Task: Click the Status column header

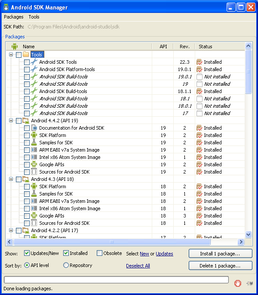Action: [220, 47]
